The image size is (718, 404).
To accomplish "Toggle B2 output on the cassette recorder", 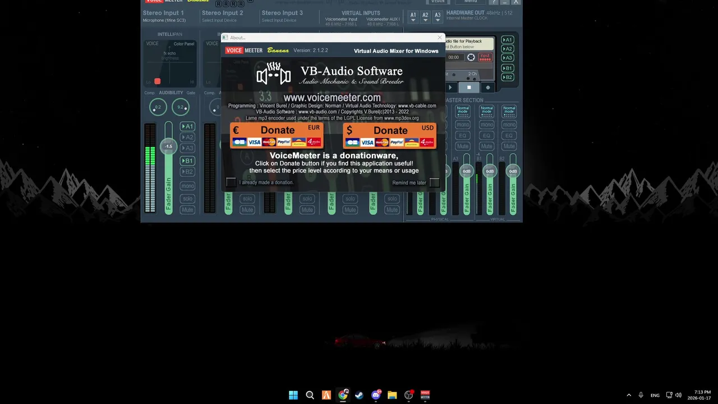I will pos(507,77).
